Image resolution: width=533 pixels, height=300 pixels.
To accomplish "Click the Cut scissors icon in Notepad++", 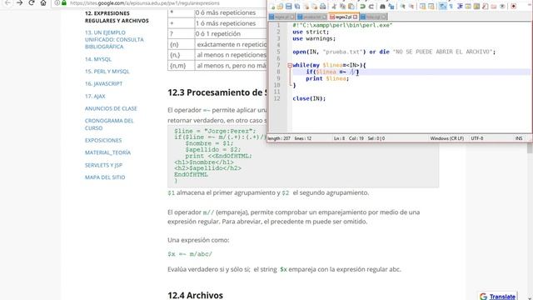I will coord(334,7).
